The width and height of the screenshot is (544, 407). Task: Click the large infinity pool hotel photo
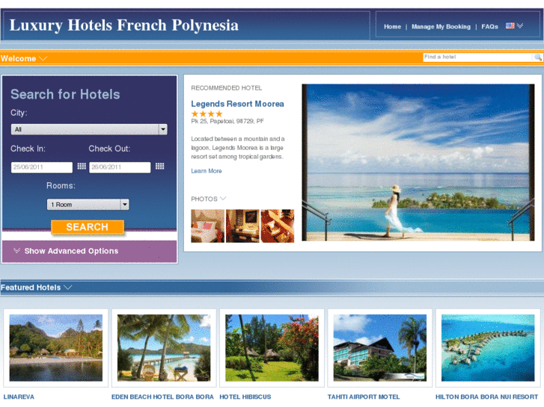point(418,162)
